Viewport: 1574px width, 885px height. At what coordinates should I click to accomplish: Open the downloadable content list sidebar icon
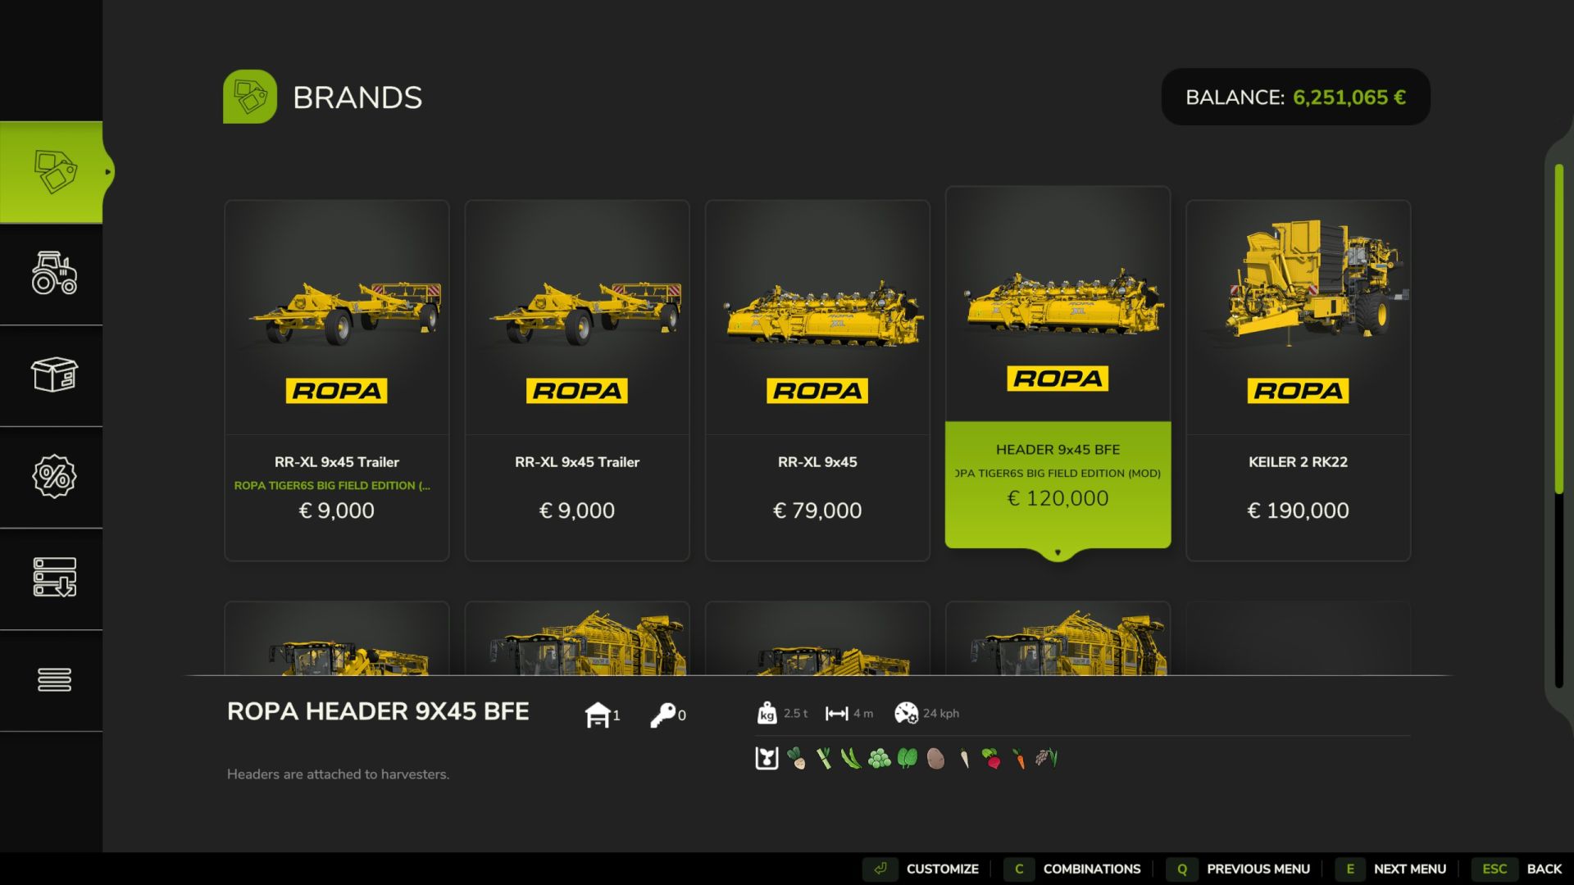click(x=53, y=578)
